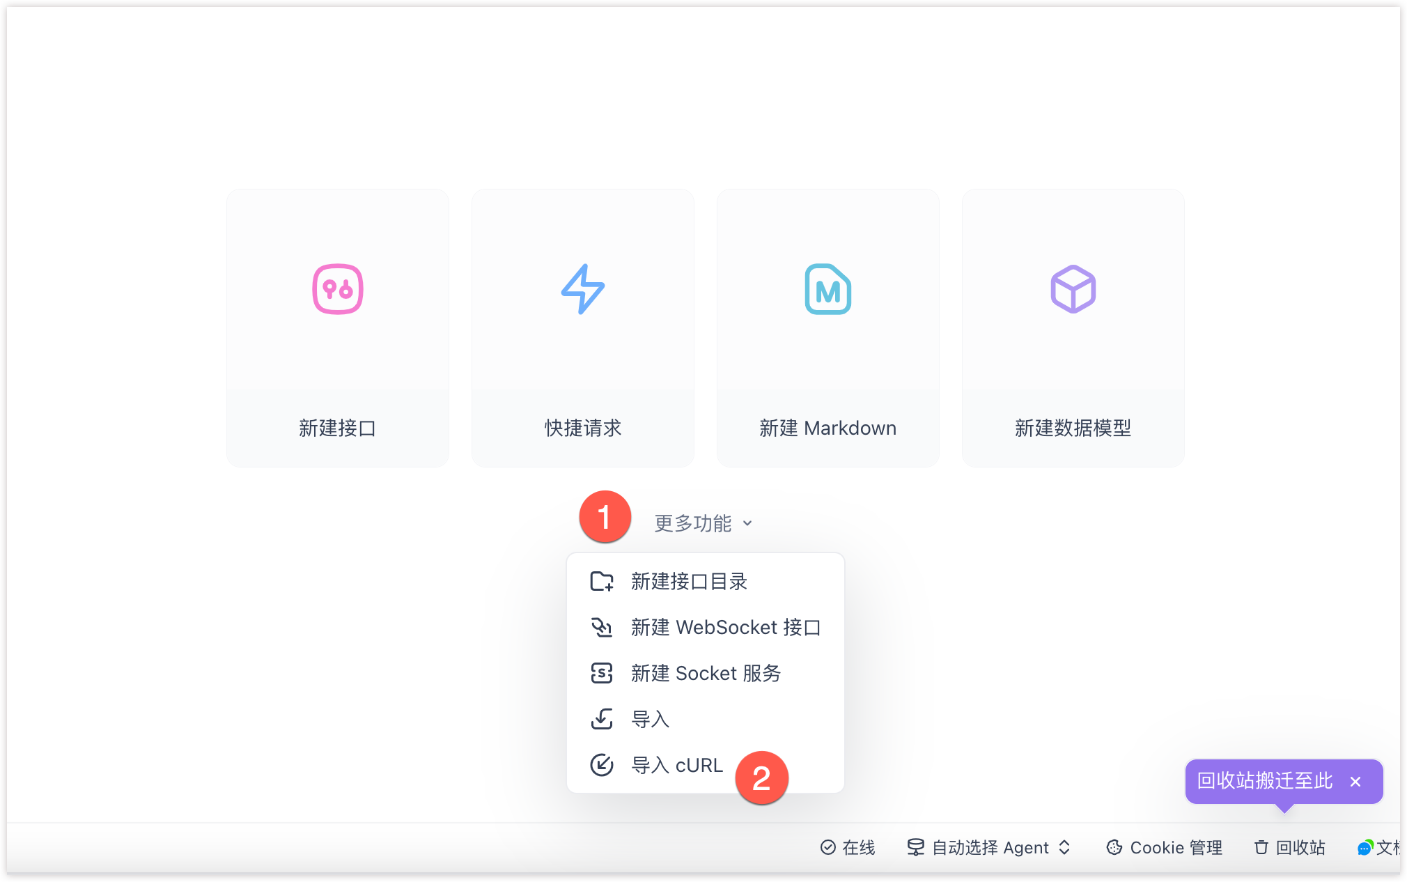This screenshot has width=1407, height=882.
Task: Click the 文档 chat bubble icon
Action: point(1365,847)
